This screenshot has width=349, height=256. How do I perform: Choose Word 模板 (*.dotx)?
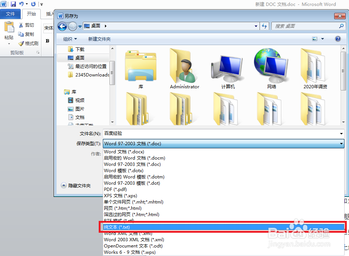(x=223, y=171)
